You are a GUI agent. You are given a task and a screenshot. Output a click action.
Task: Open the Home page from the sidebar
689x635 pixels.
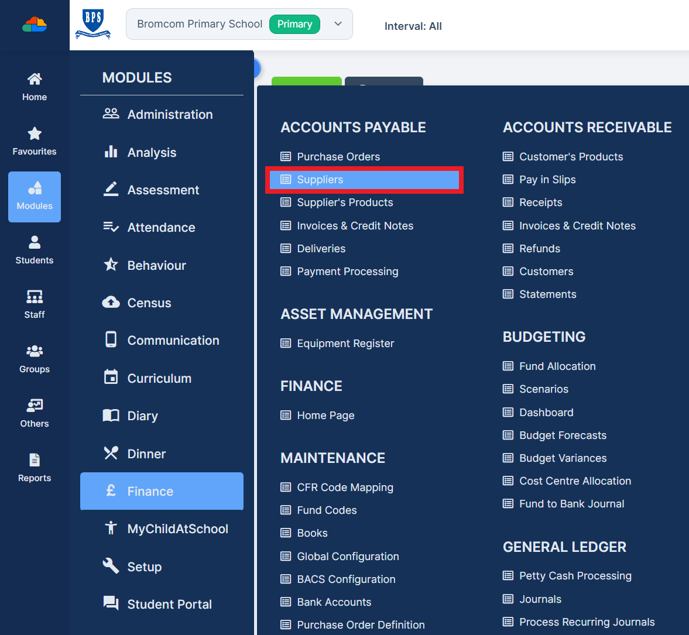click(x=34, y=87)
